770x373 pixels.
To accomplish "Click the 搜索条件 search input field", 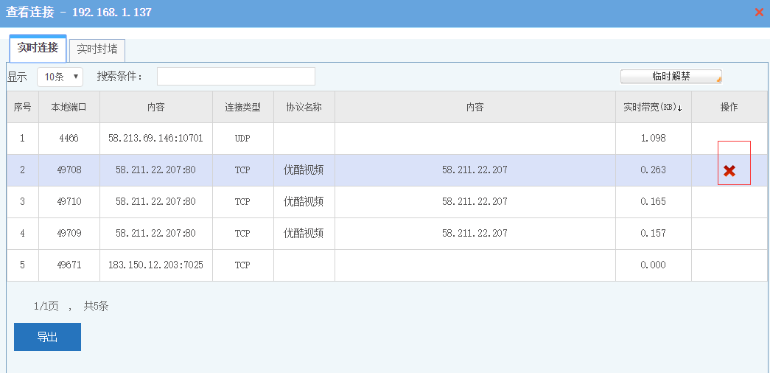I will click(x=236, y=77).
